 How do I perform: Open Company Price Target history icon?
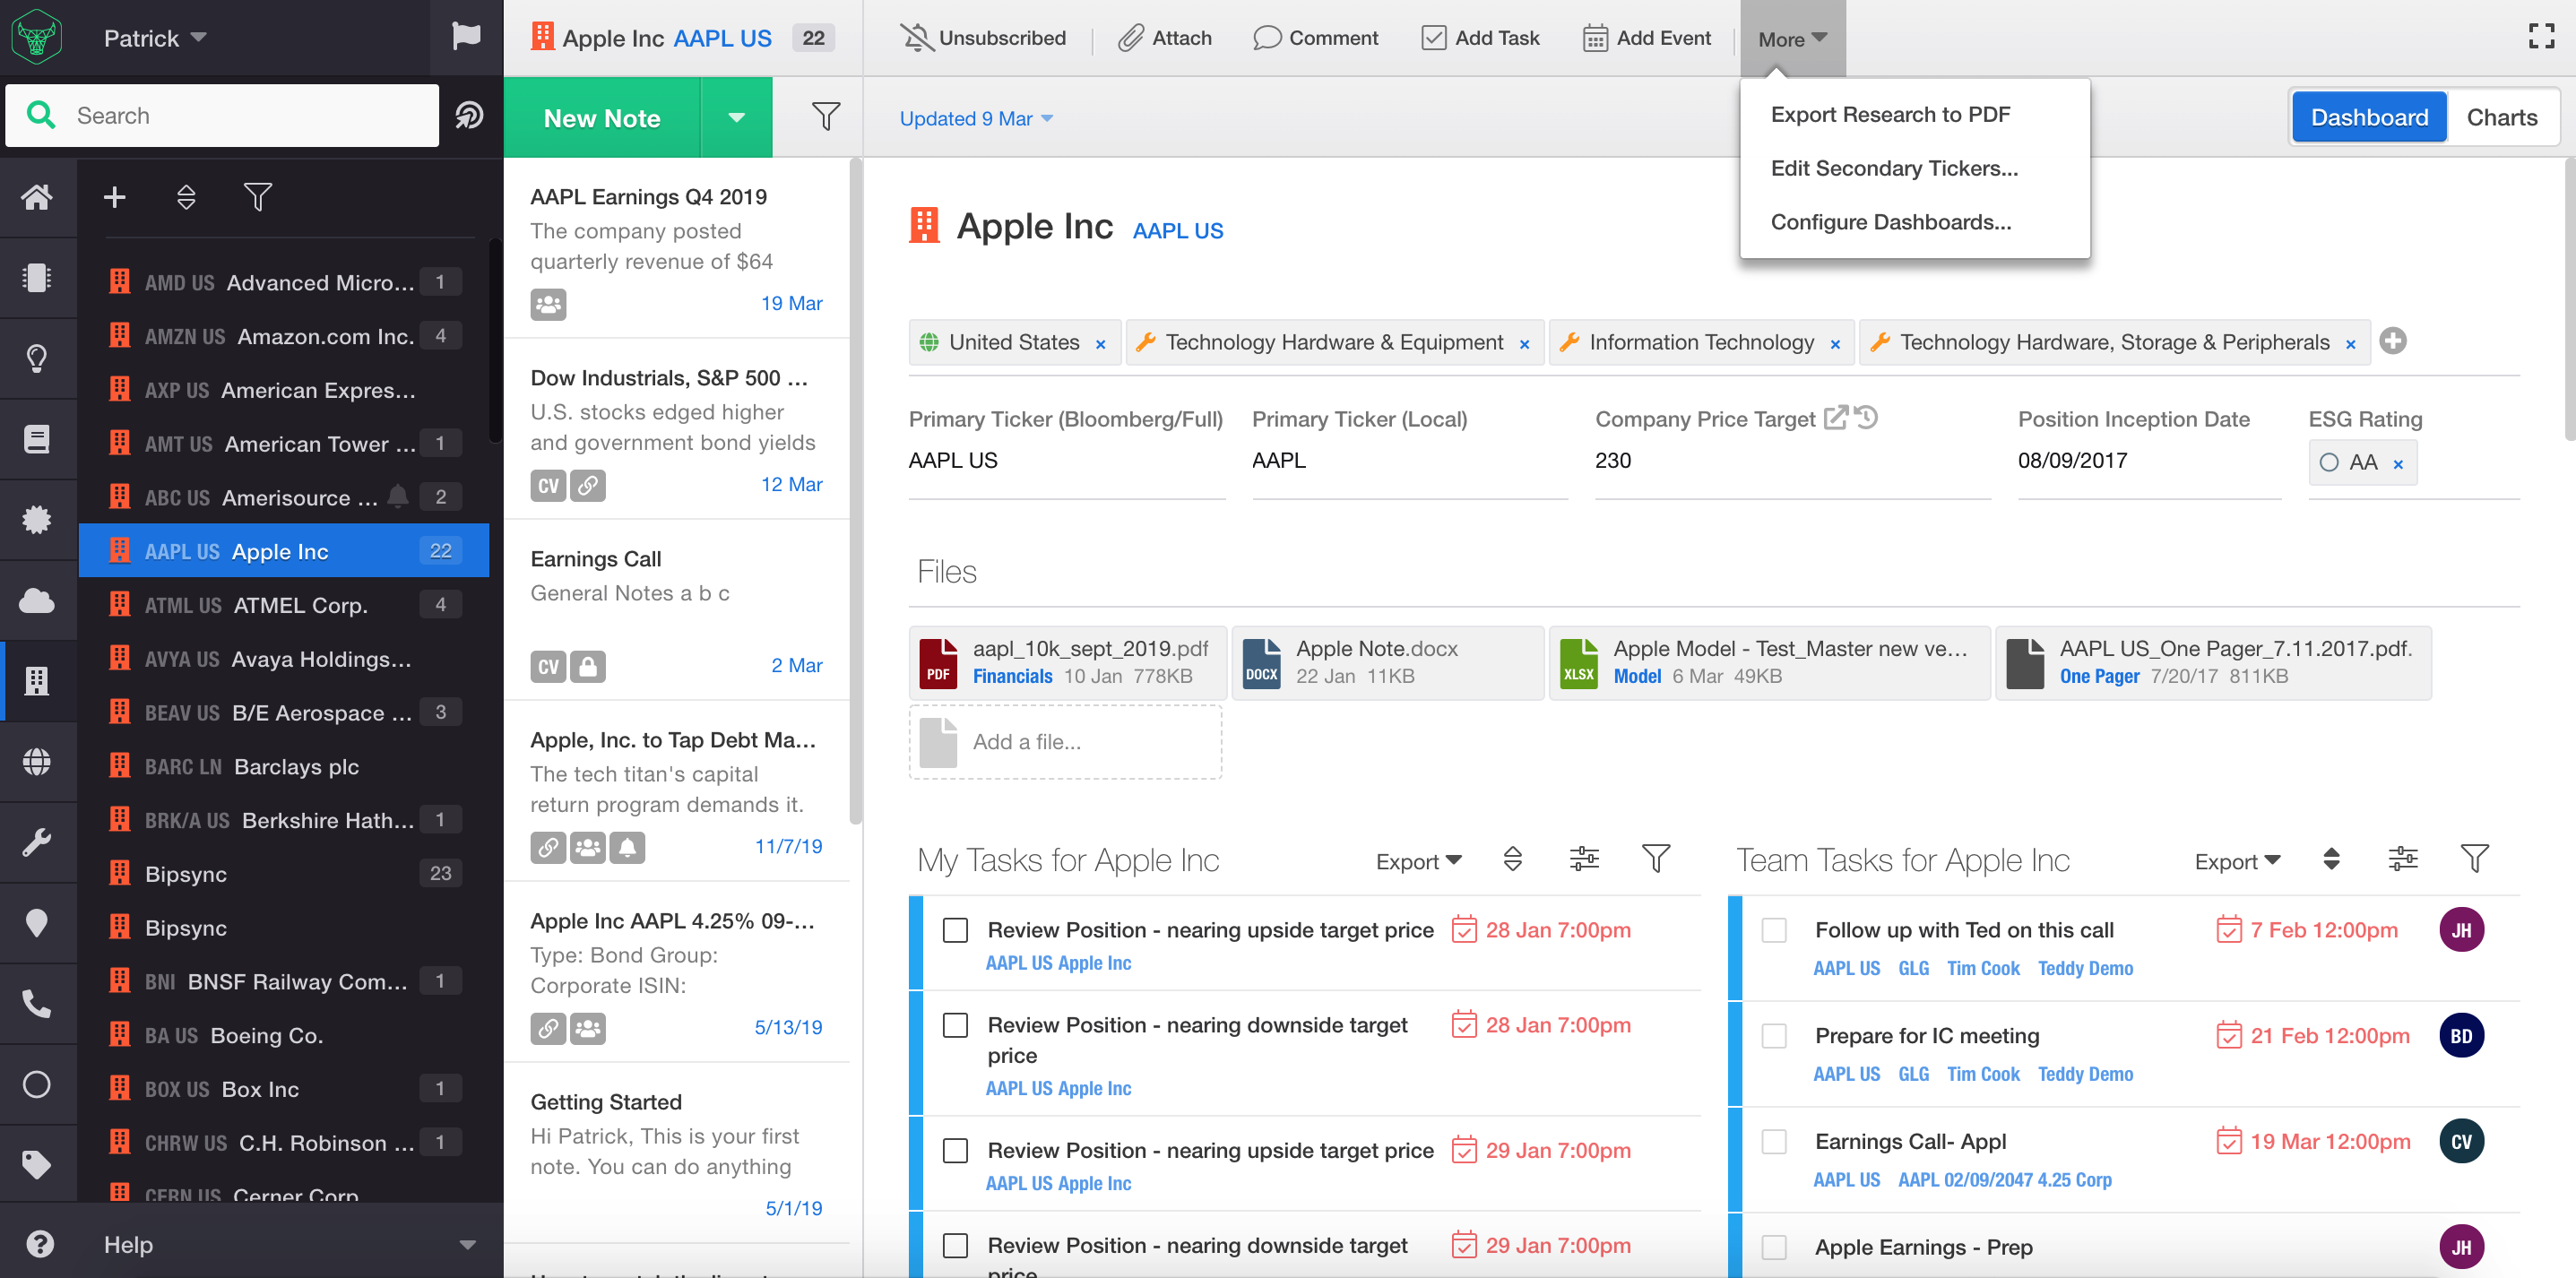[x=1867, y=418]
